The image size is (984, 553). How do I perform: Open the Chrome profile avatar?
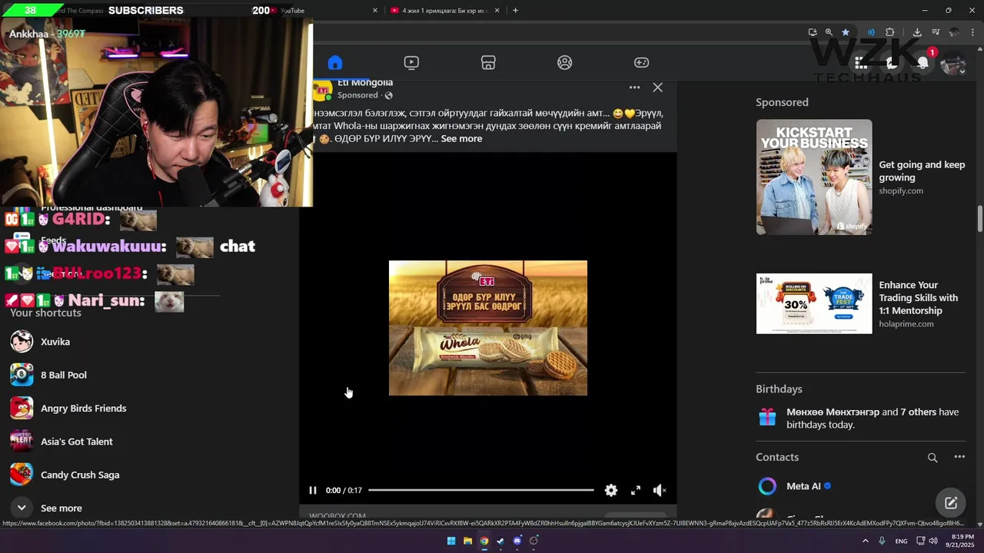tap(954, 32)
